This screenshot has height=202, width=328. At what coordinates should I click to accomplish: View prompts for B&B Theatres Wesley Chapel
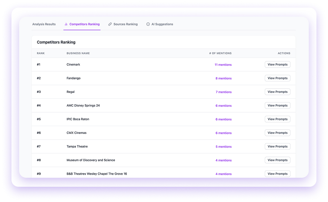click(277, 174)
